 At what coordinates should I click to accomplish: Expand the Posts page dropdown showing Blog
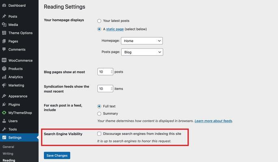pos(142,52)
